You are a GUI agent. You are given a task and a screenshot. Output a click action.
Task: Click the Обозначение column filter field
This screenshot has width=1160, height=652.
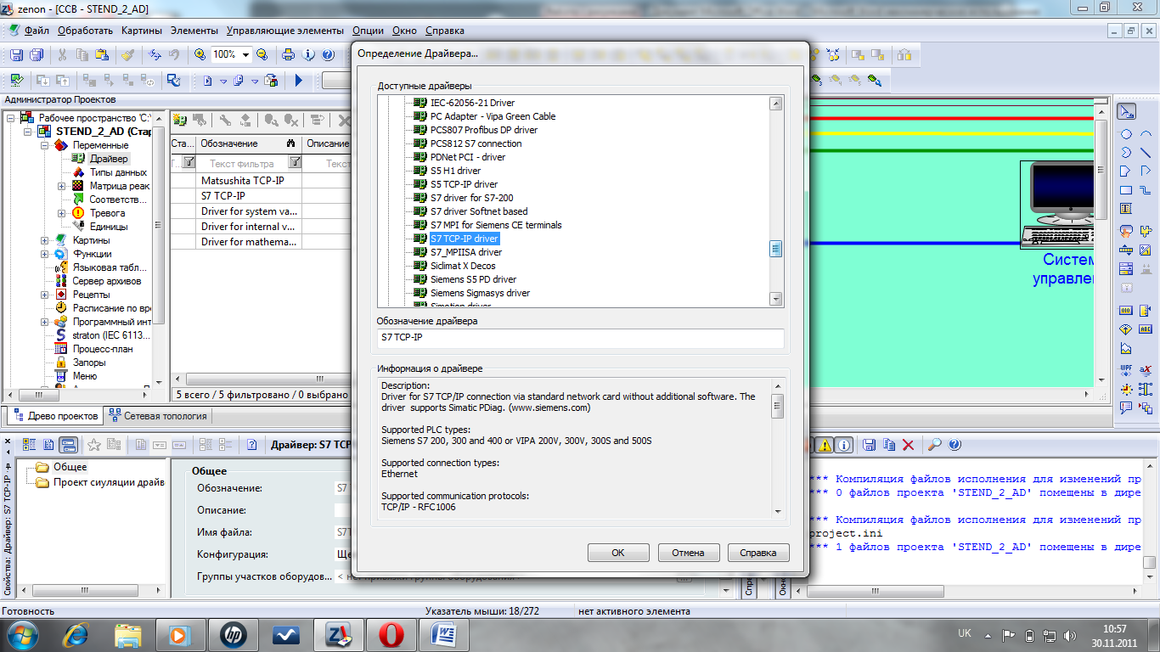coord(242,163)
